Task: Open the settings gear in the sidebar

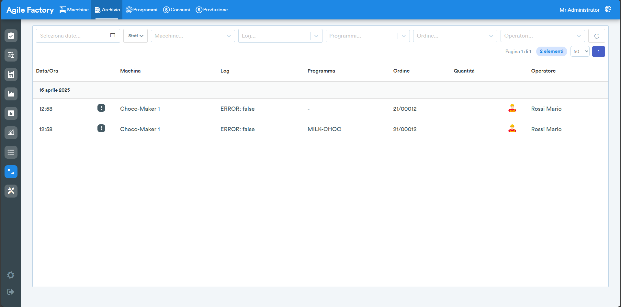Action: click(11, 275)
